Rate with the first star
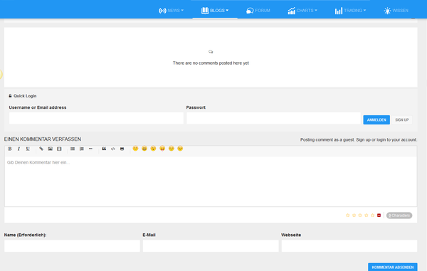The image size is (427, 271). click(348, 216)
